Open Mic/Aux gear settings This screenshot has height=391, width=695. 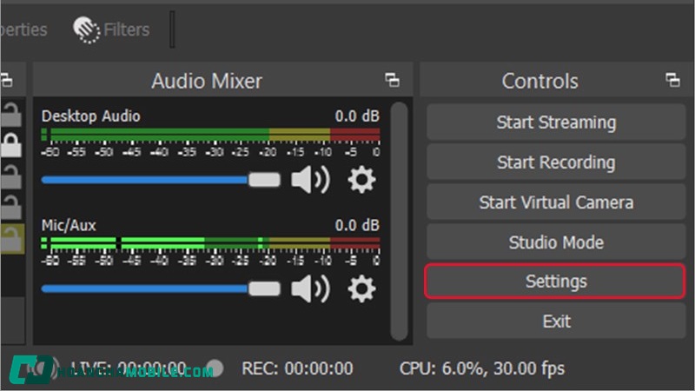[361, 288]
